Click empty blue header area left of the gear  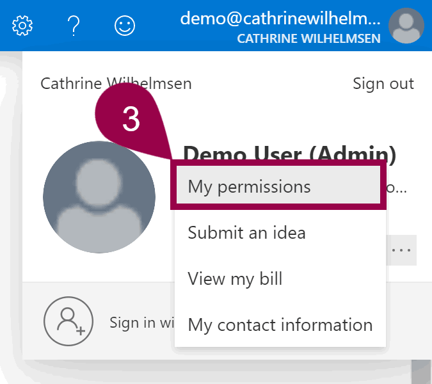click(x=5, y=26)
